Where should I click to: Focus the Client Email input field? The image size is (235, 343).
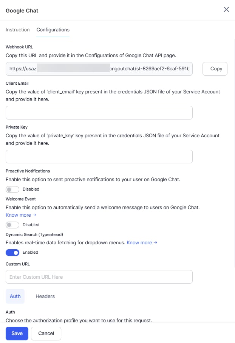(99, 113)
